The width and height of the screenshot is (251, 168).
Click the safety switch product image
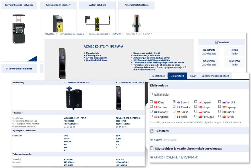pyautogui.click(x=19, y=29)
